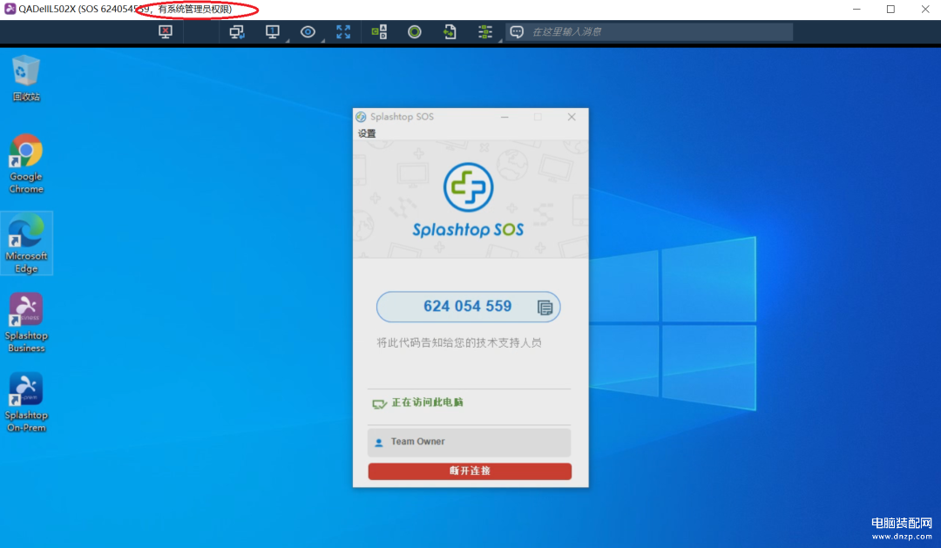Screen dimensions: 941x548
Task: Minimize the QADellL502X remote session window
Action: click(x=856, y=9)
